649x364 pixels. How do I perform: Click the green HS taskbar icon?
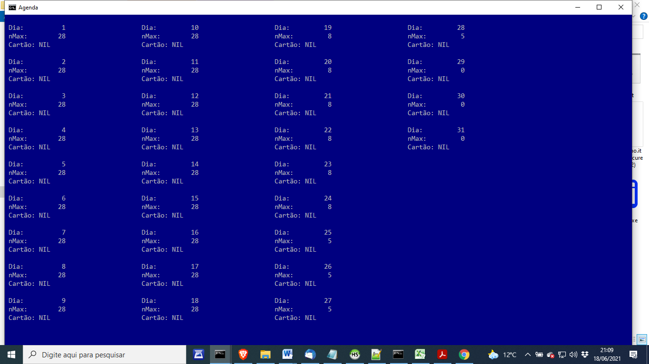tap(354, 355)
